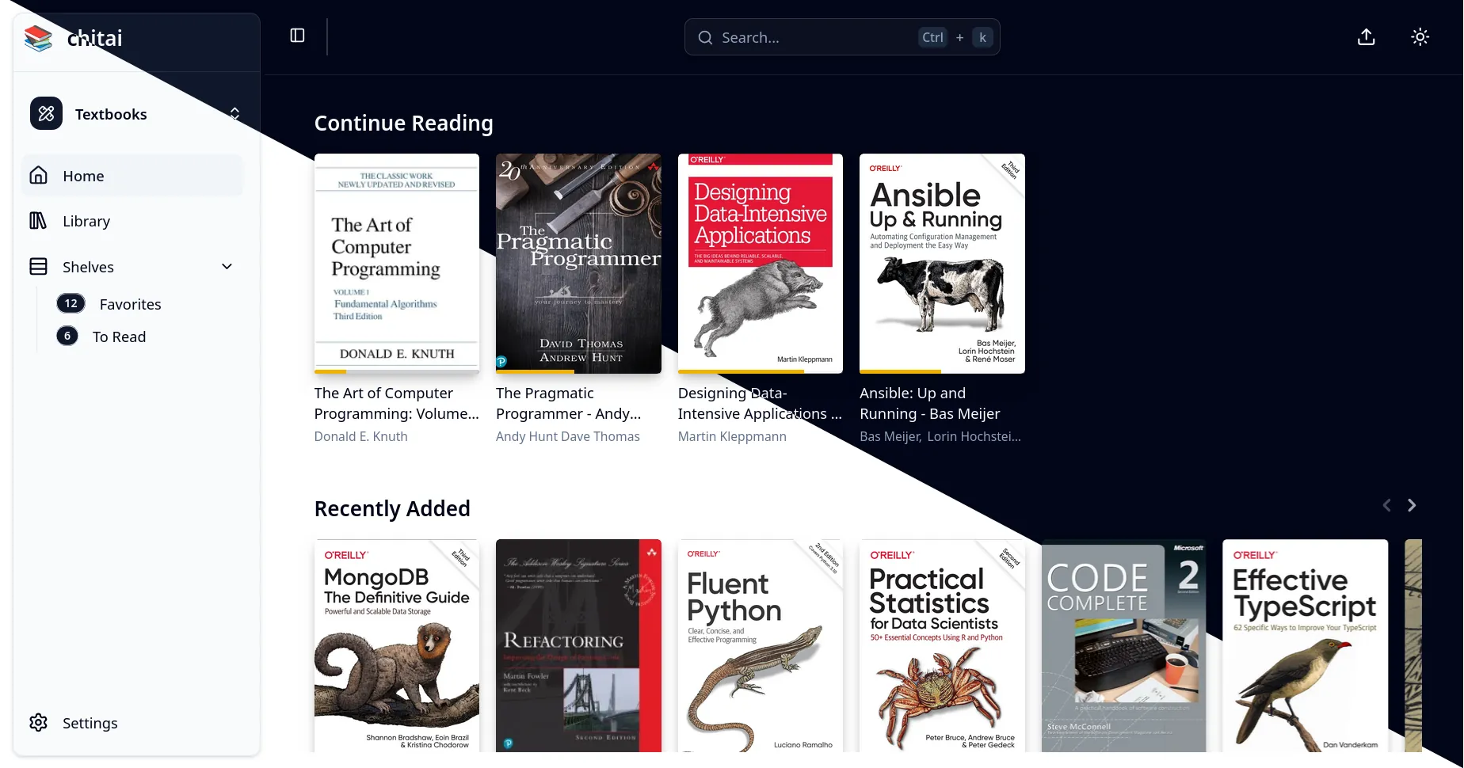
Task: Click the chitai app name
Action: (95, 38)
